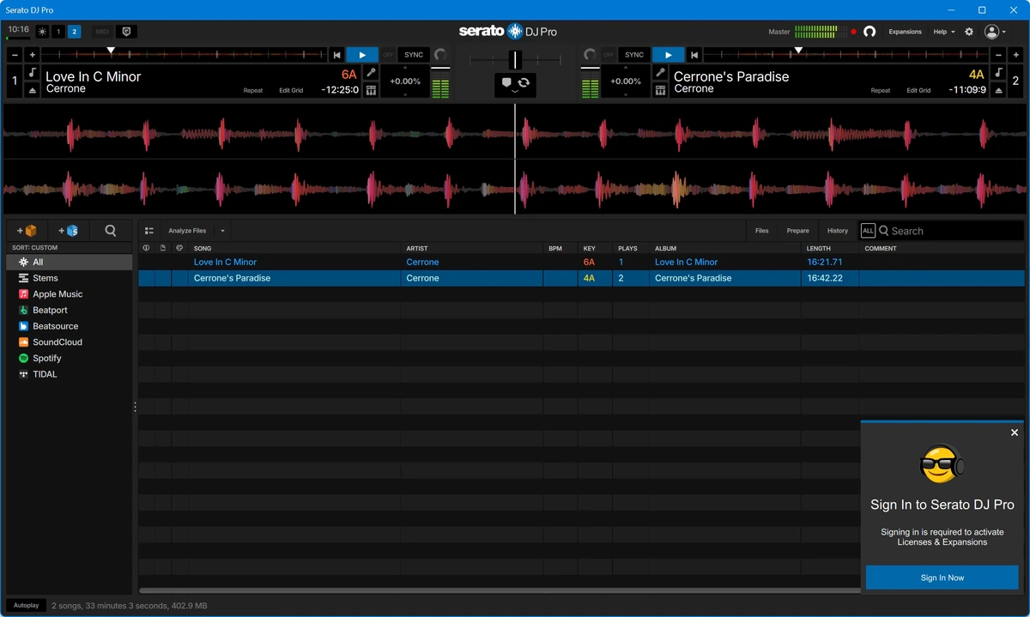Open the stems pads icon on deck 1
The width and height of the screenshot is (1030, 617).
click(371, 90)
